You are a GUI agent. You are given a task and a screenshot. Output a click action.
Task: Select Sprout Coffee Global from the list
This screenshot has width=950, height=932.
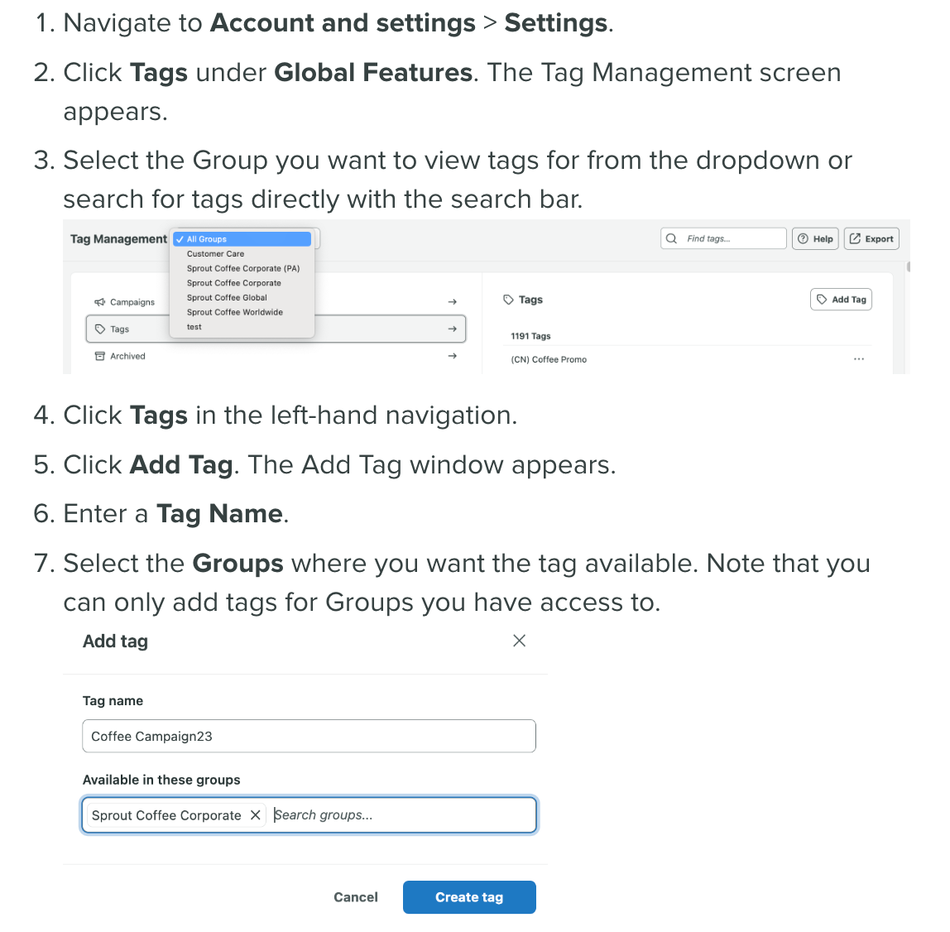tap(227, 298)
